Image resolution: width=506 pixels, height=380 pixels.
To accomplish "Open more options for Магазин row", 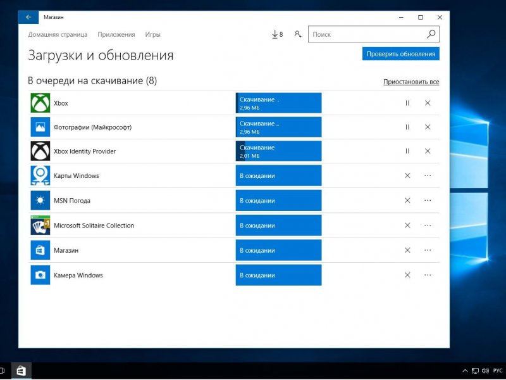I will (428, 250).
